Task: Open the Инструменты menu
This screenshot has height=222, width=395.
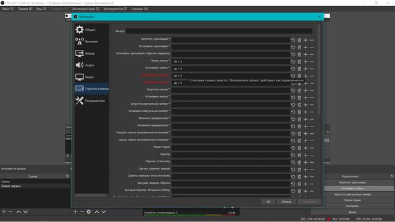Action: [x=115, y=9]
